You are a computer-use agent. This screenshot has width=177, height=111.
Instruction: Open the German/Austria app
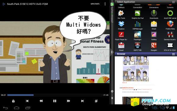170,36
